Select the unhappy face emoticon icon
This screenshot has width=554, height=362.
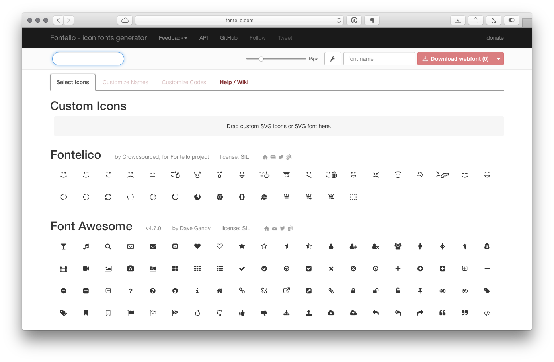[x=131, y=175]
